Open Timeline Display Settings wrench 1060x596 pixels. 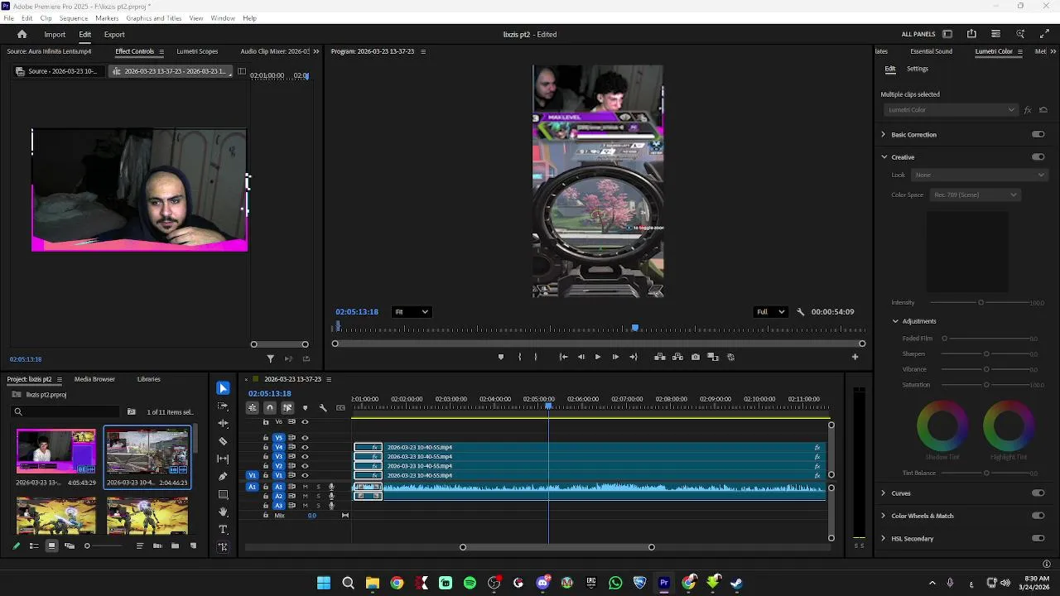323,407
